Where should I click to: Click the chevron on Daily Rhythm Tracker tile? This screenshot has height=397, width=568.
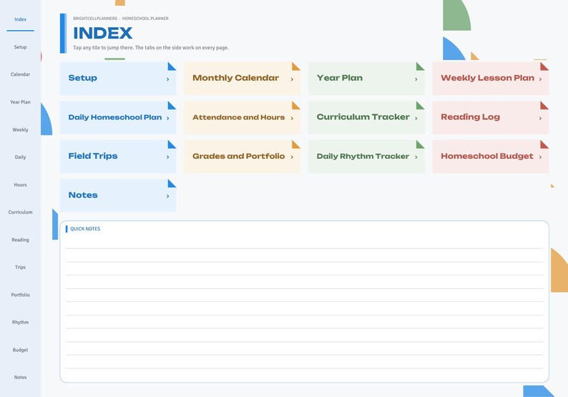click(x=416, y=157)
